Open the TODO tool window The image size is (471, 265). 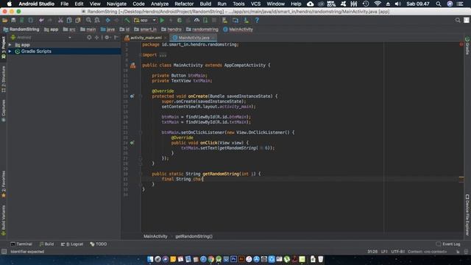tap(99, 244)
